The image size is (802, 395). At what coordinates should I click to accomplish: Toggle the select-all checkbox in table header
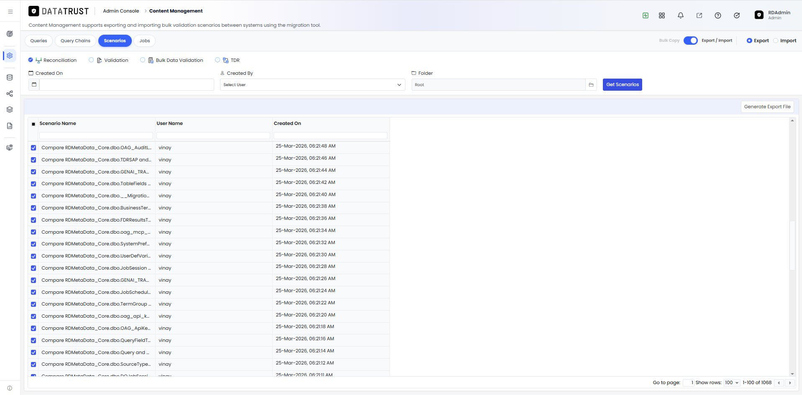click(x=33, y=124)
